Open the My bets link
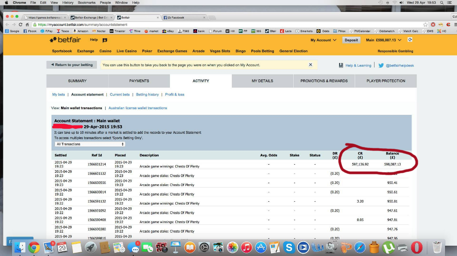 point(59,95)
